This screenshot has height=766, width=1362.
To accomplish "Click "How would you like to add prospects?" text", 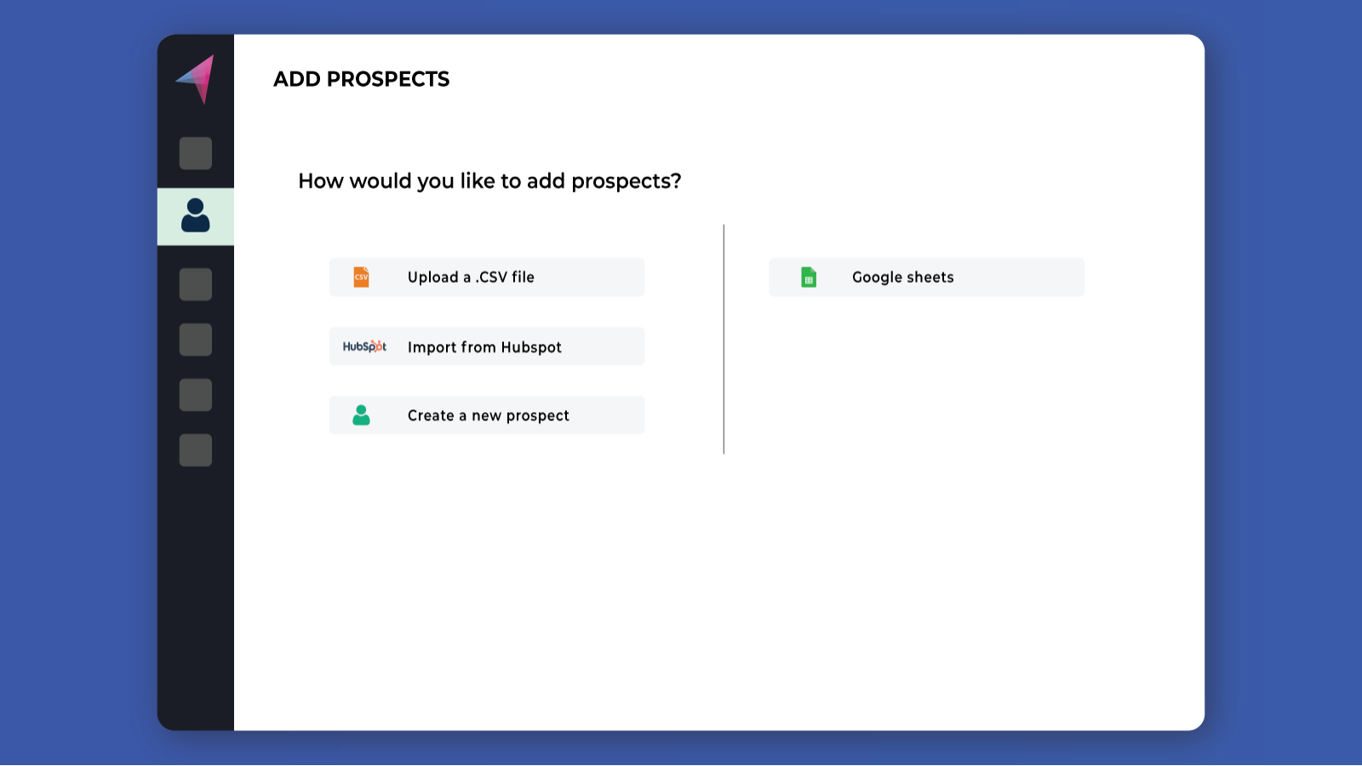I will (x=489, y=181).
